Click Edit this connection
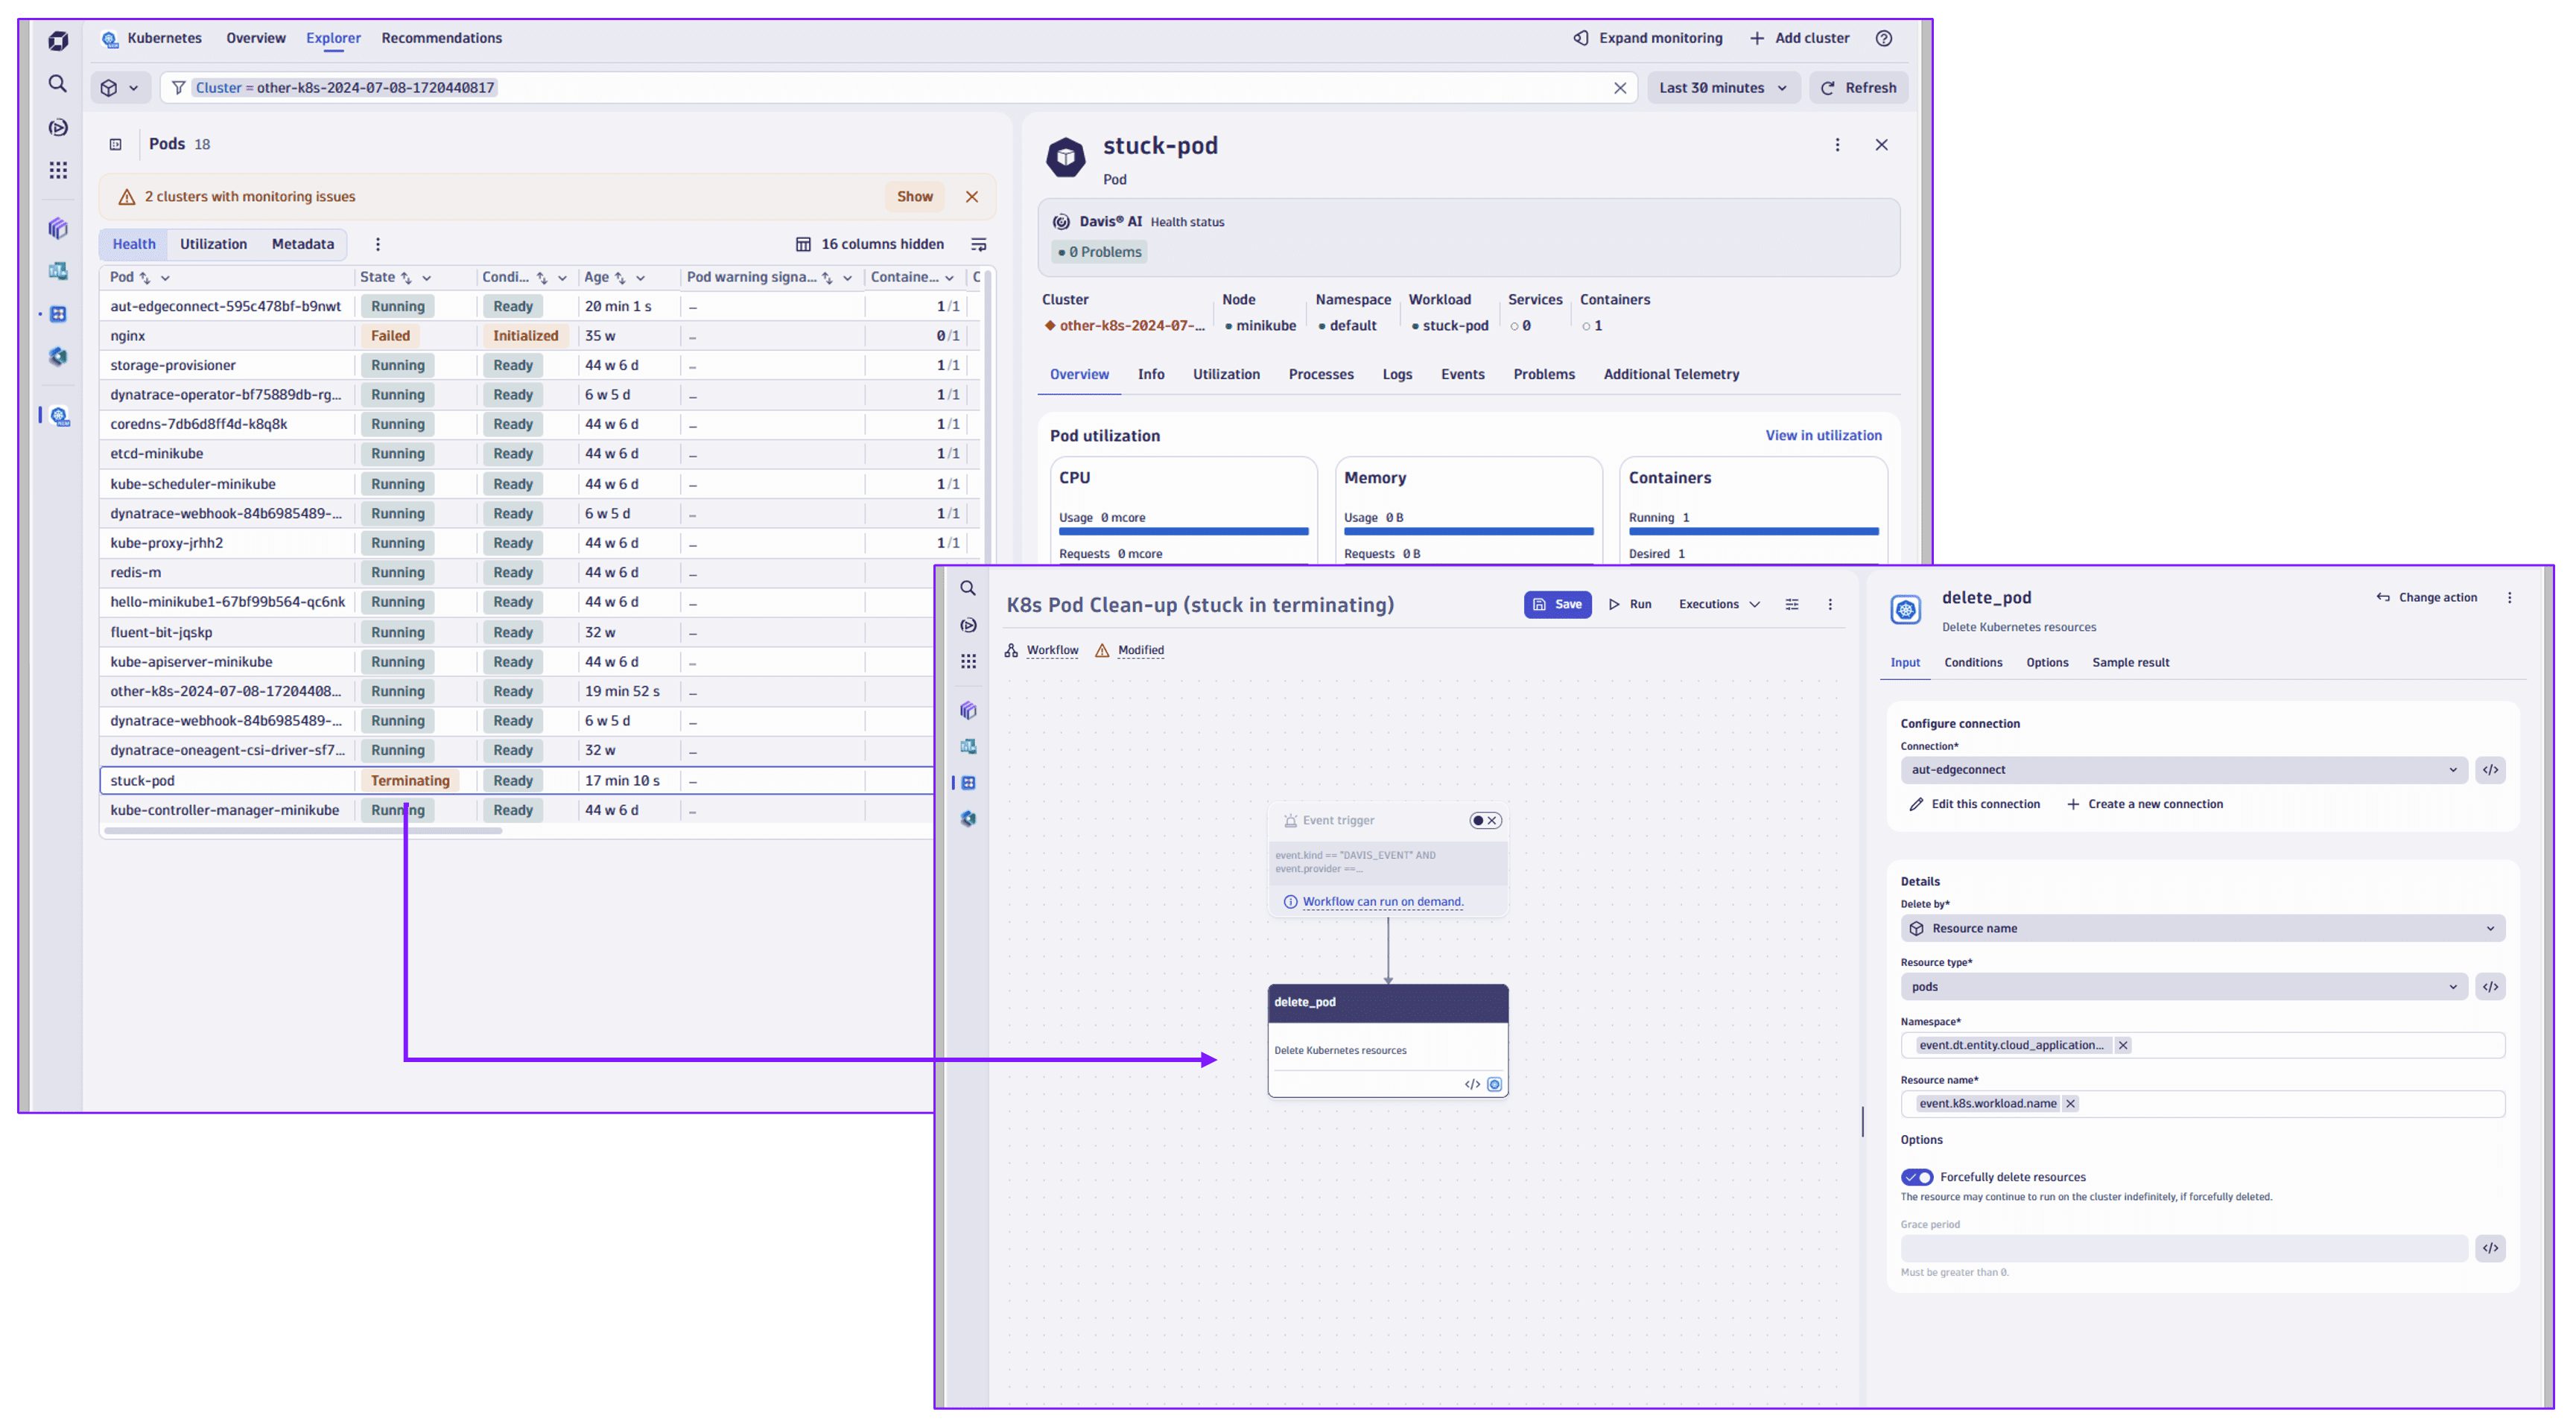The height and width of the screenshot is (1427, 2576). 1975,805
